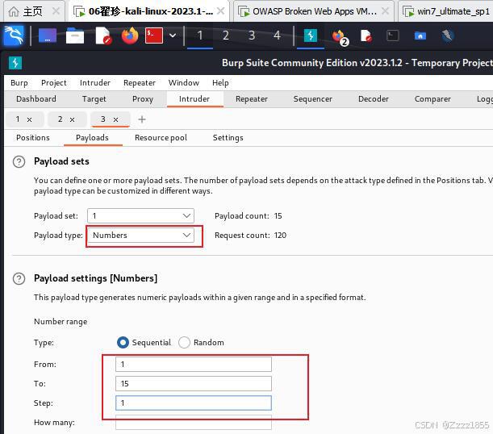Screen dimensions: 493x434
Task: Switch to the Decoder tab
Action: click(x=374, y=99)
